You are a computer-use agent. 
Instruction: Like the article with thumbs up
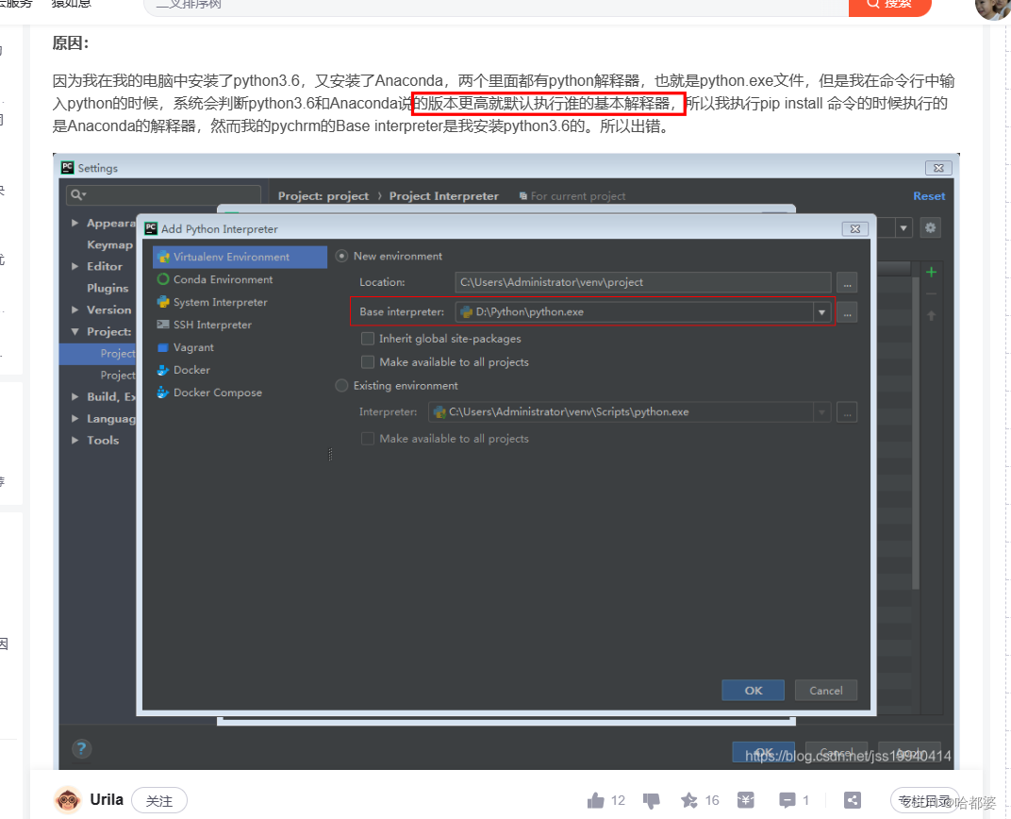point(596,800)
